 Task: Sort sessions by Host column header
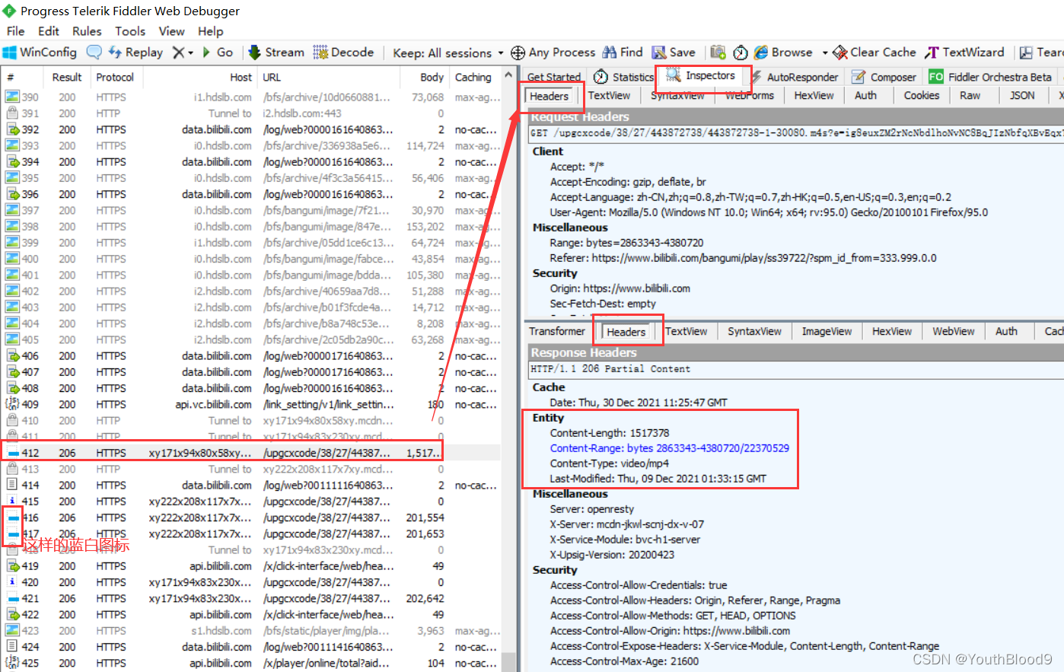199,78
